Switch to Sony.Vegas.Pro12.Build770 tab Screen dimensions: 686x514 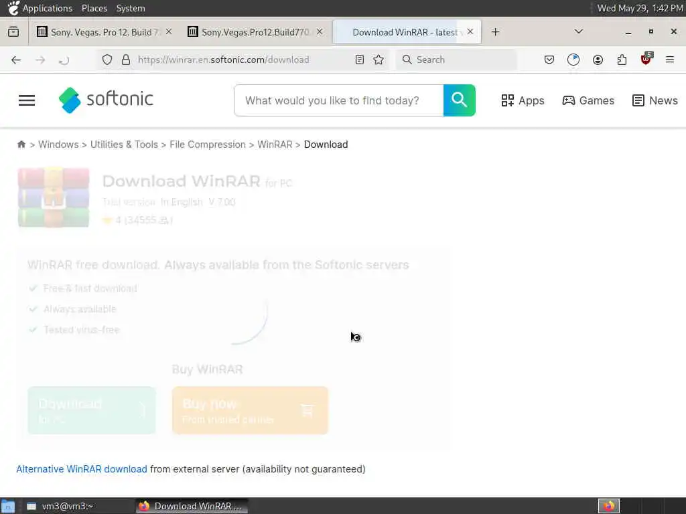(x=255, y=32)
